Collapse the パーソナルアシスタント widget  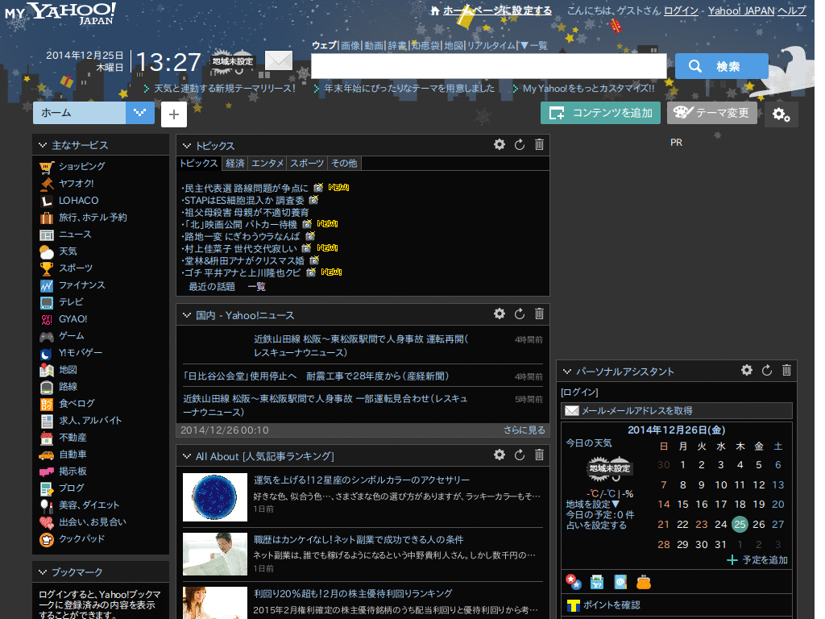[x=567, y=372]
